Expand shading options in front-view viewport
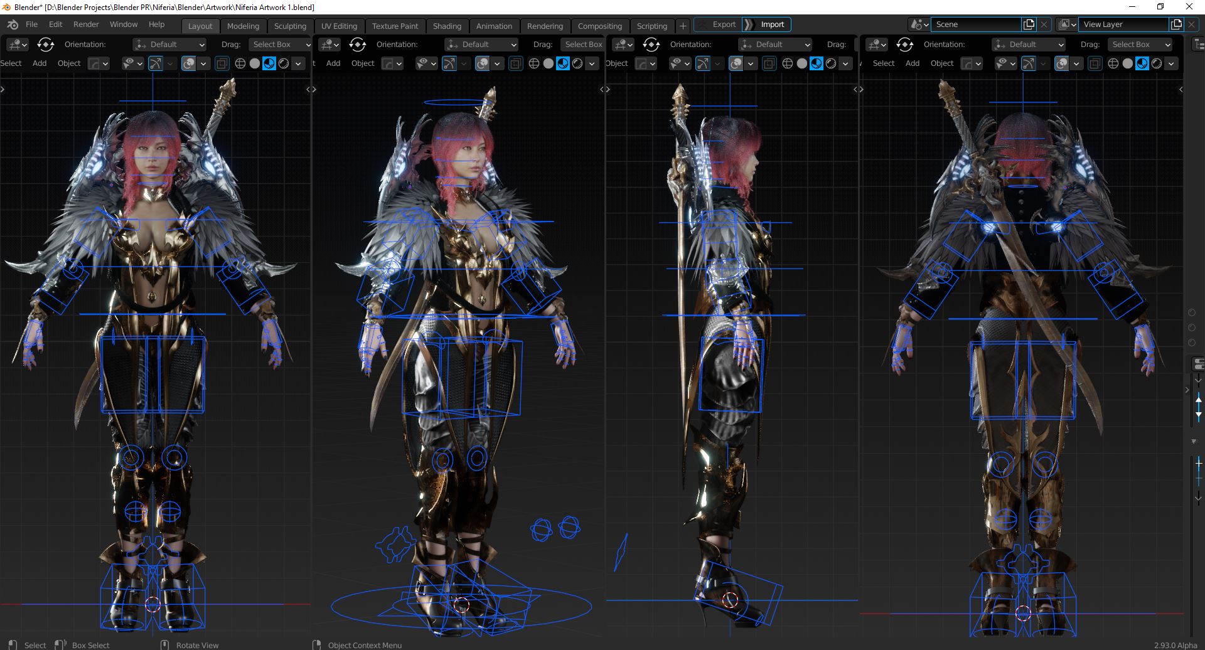The image size is (1205, 650). (298, 63)
